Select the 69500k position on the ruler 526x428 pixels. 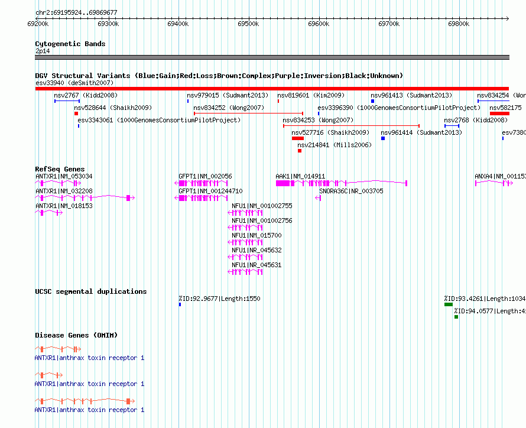click(x=248, y=24)
